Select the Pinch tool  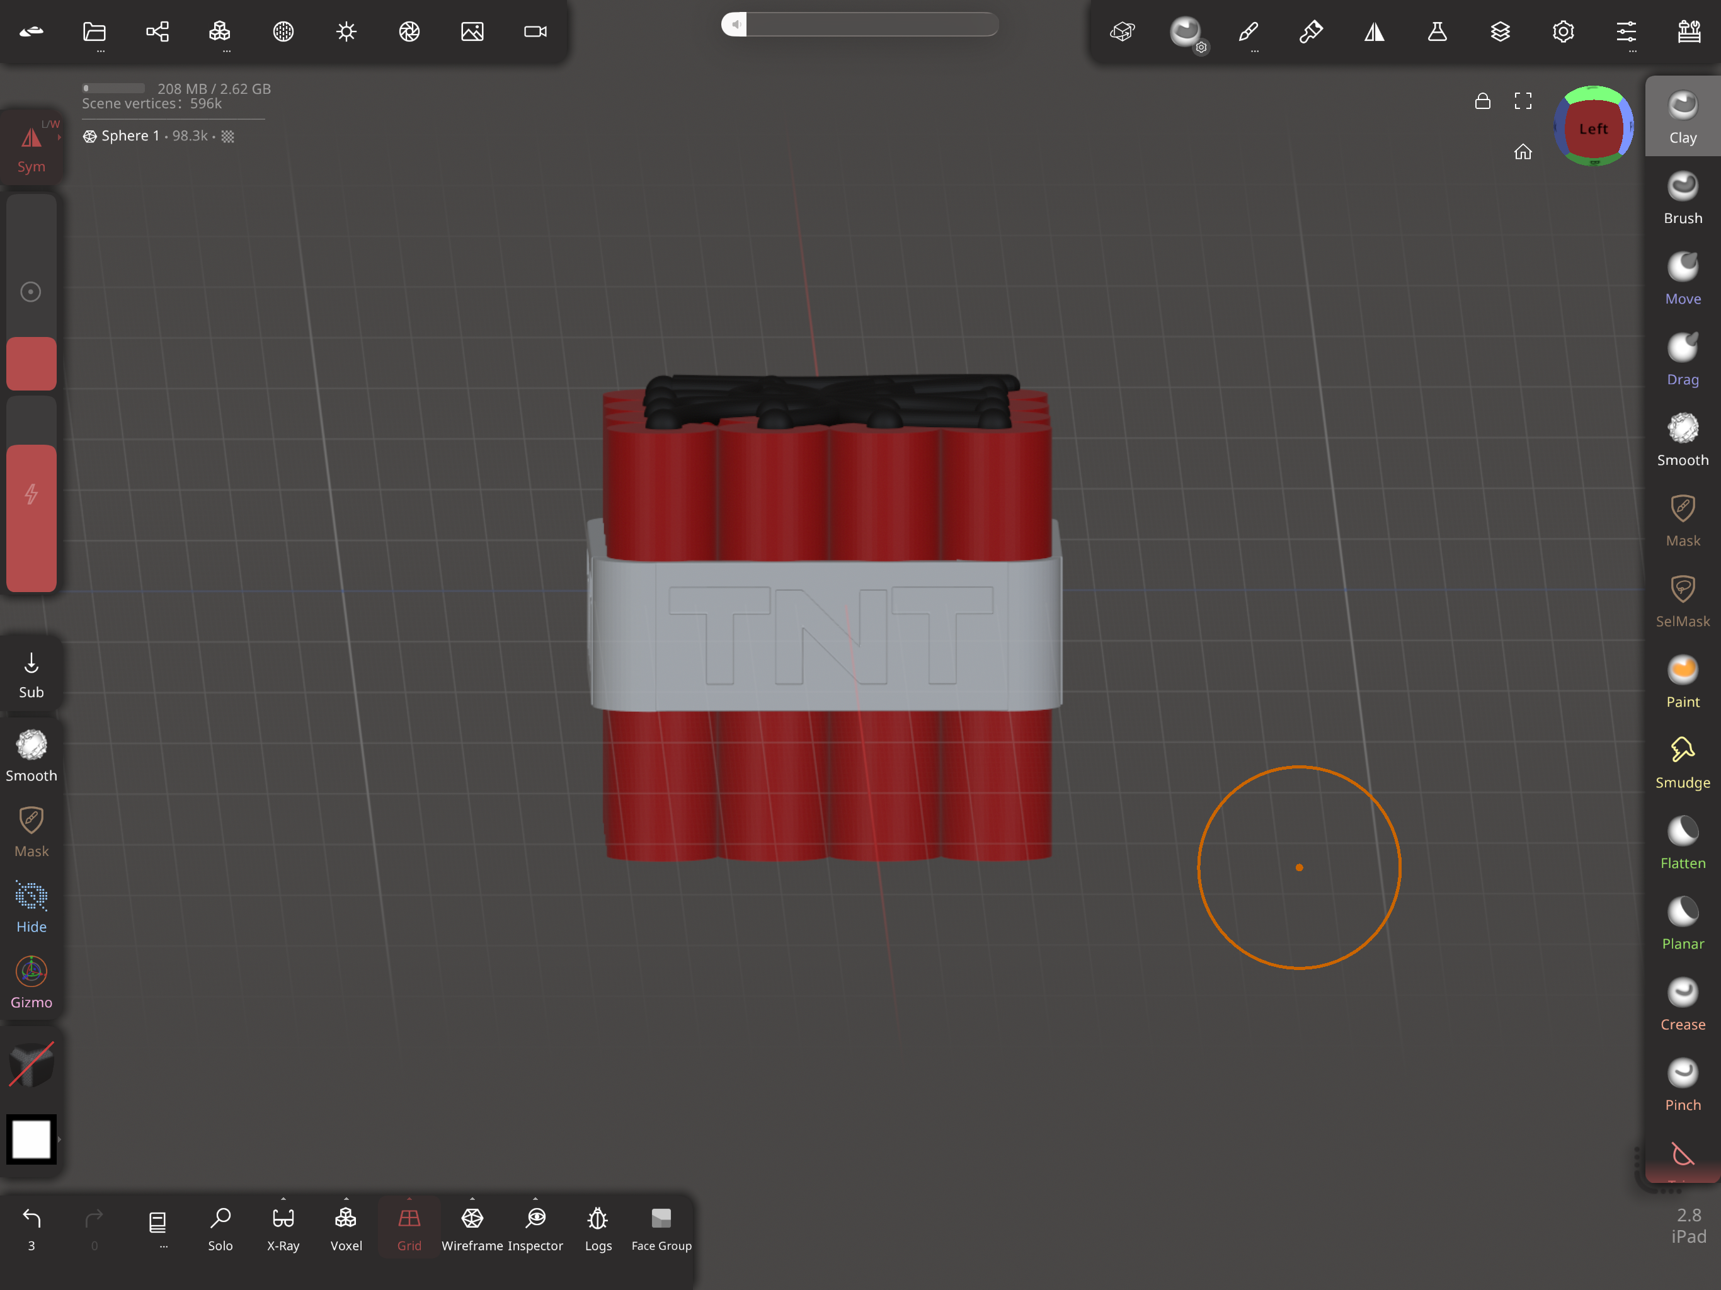pyautogui.click(x=1682, y=1085)
